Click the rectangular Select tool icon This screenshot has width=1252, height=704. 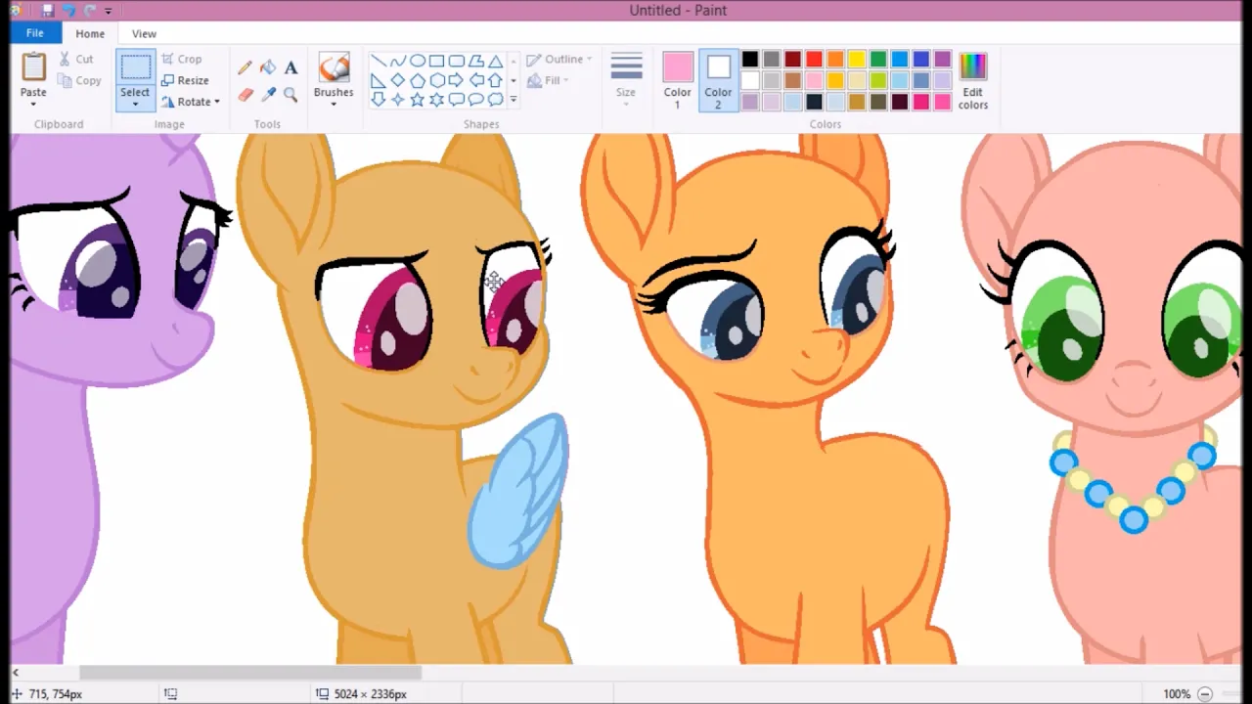pyautogui.click(x=135, y=67)
